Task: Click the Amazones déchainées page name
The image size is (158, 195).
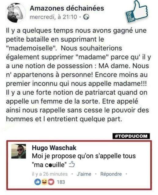Action: pyautogui.click(x=67, y=8)
